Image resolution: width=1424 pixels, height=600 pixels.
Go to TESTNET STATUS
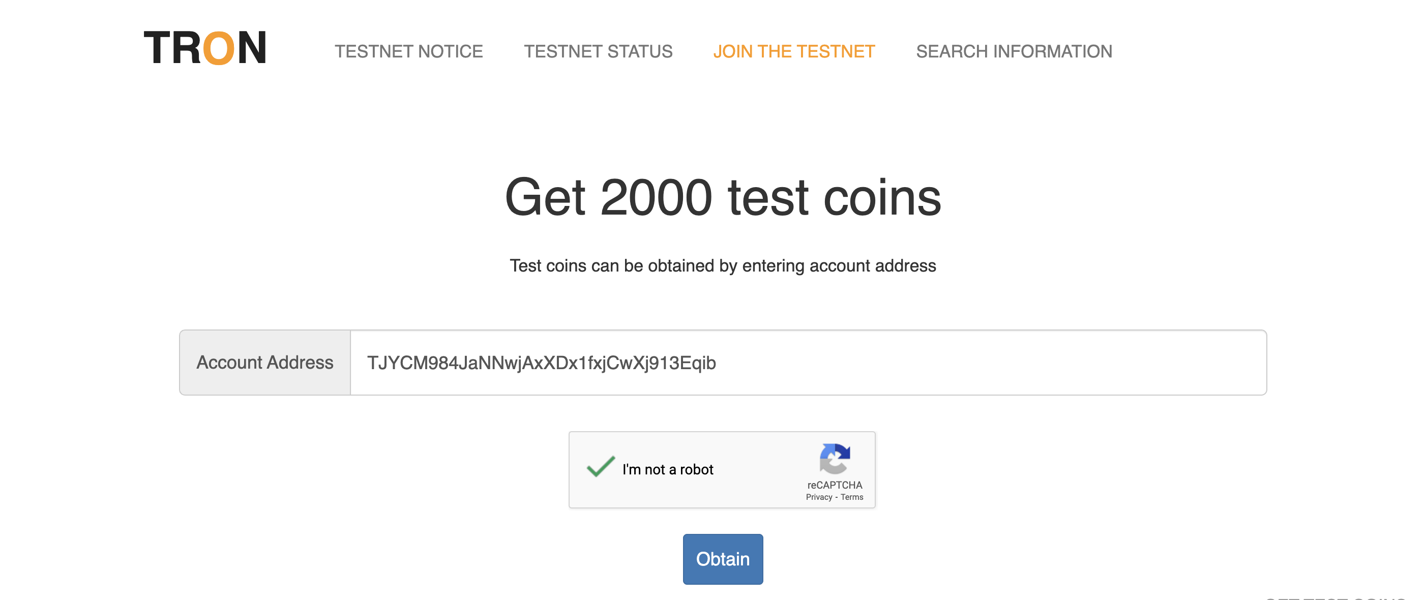coord(598,51)
